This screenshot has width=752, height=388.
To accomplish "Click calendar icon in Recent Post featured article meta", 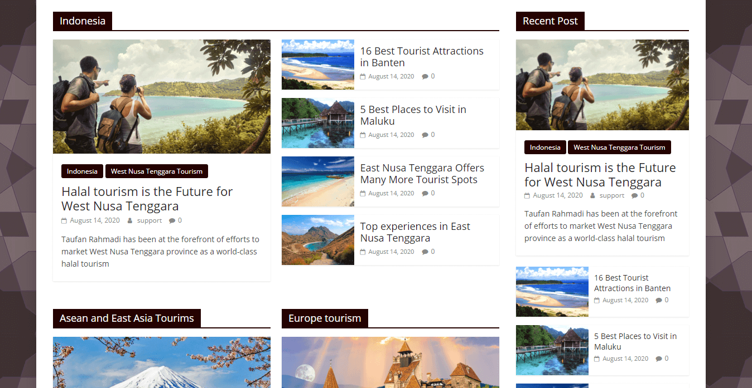I will [527, 196].
